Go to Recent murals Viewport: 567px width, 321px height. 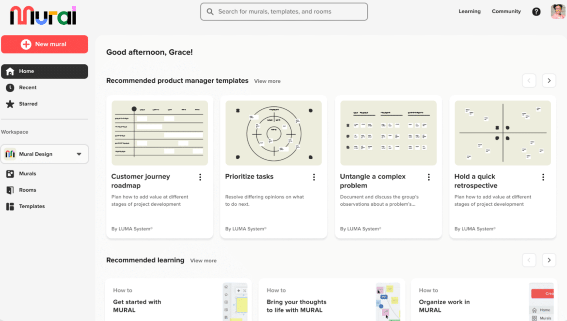tap(28, 88)
